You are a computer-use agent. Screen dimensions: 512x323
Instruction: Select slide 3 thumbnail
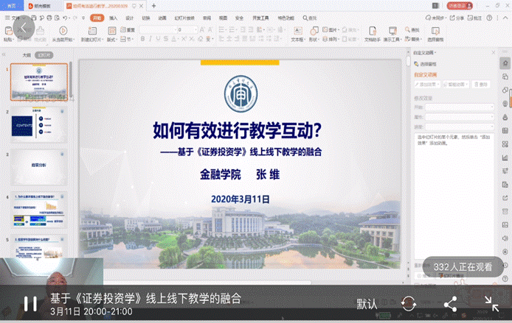tap(39, 167)
